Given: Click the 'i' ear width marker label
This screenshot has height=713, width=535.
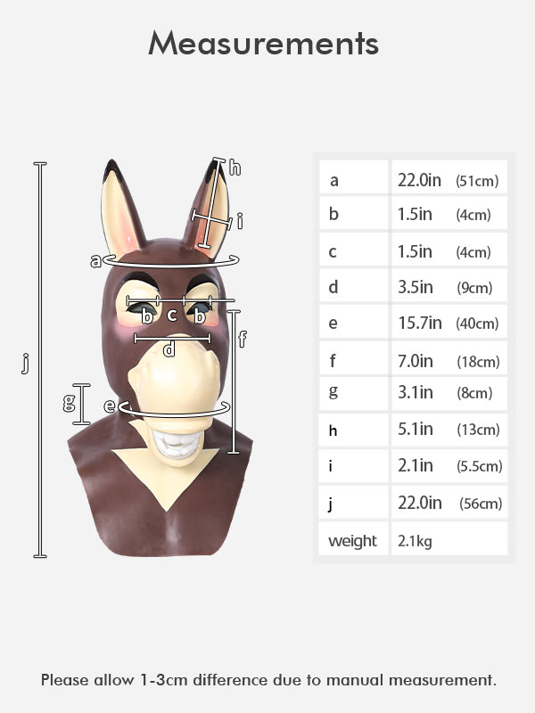Looking at the screenshot, I should [x=240, y=221].
